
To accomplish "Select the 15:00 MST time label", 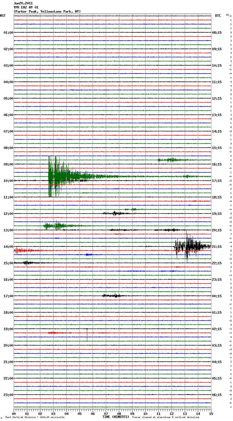I will pyautogui.click(x=8, y=263).
